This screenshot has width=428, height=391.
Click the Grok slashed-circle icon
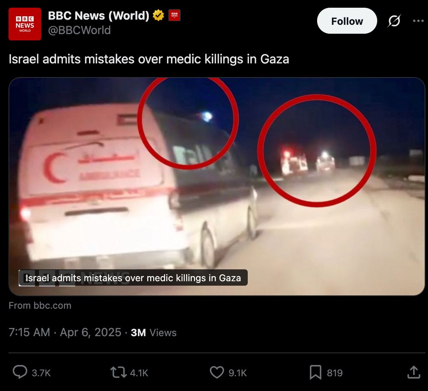(394, 21)
